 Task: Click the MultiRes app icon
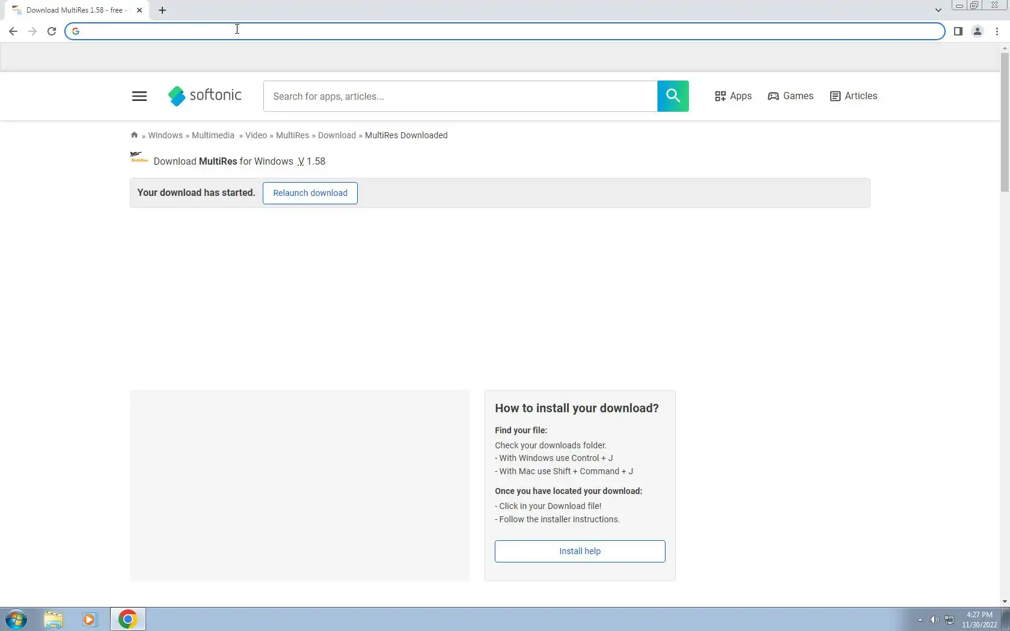[139, 158]
